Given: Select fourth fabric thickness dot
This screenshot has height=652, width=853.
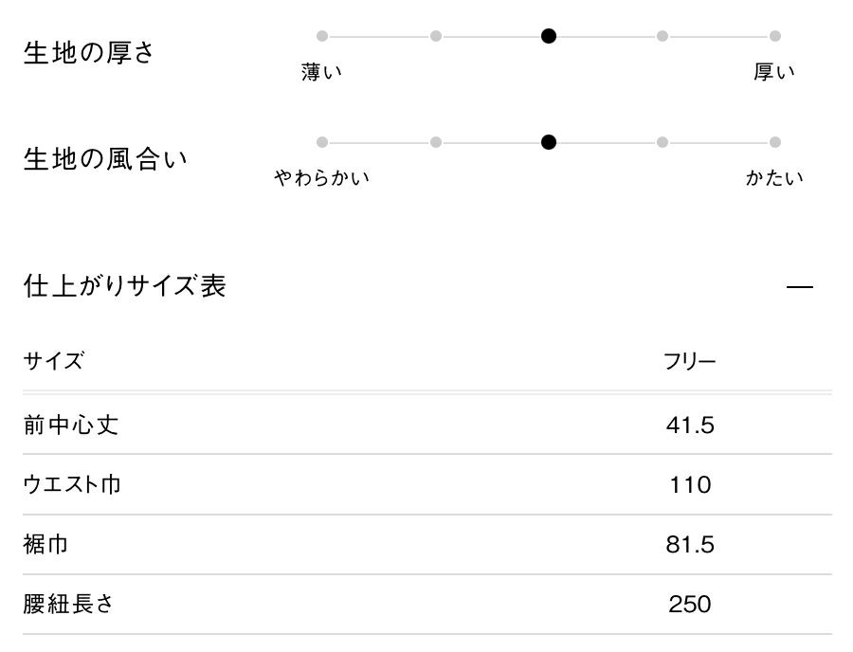Looking at the screenshot, I should click(662, 36).
